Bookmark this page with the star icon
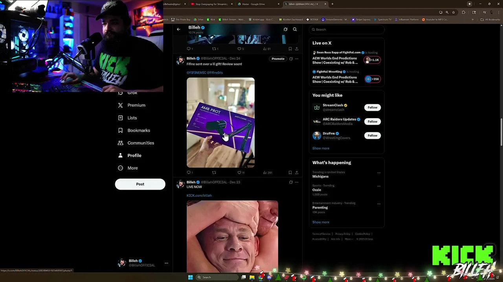 click(x=453, y=12)
